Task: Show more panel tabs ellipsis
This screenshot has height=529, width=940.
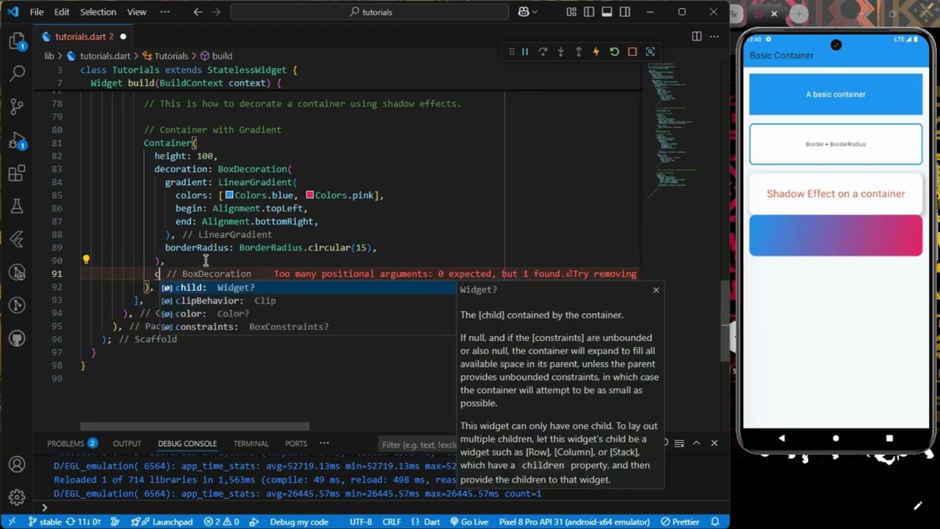Action: [324, 443]
